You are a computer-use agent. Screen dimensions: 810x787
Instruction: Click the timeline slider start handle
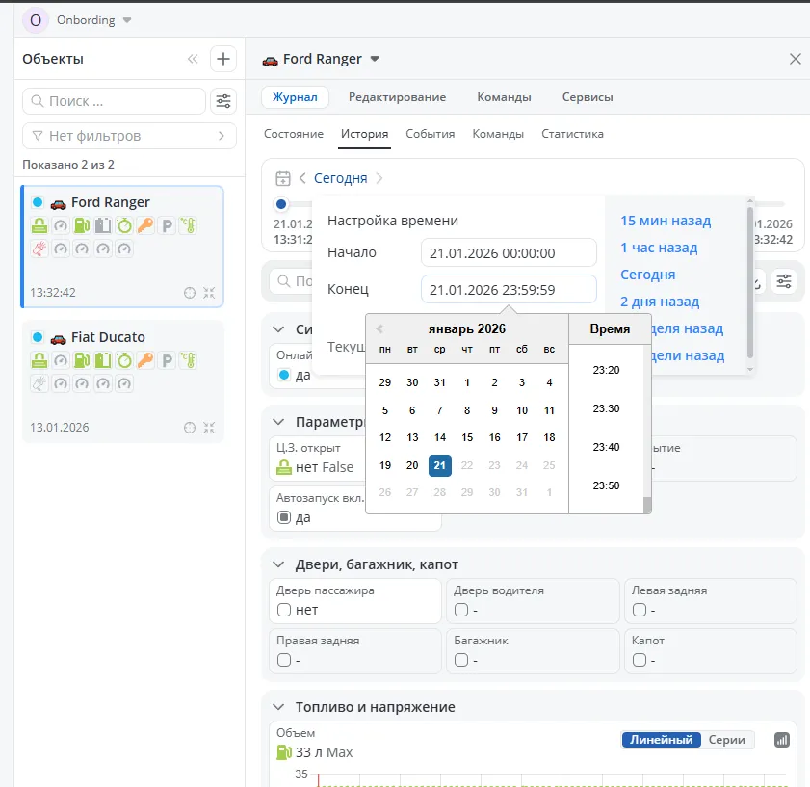pos(281,204)
